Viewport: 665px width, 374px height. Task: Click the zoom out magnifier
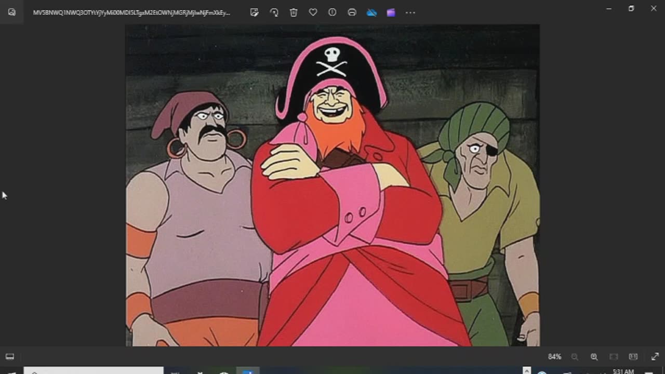point(575,357)
